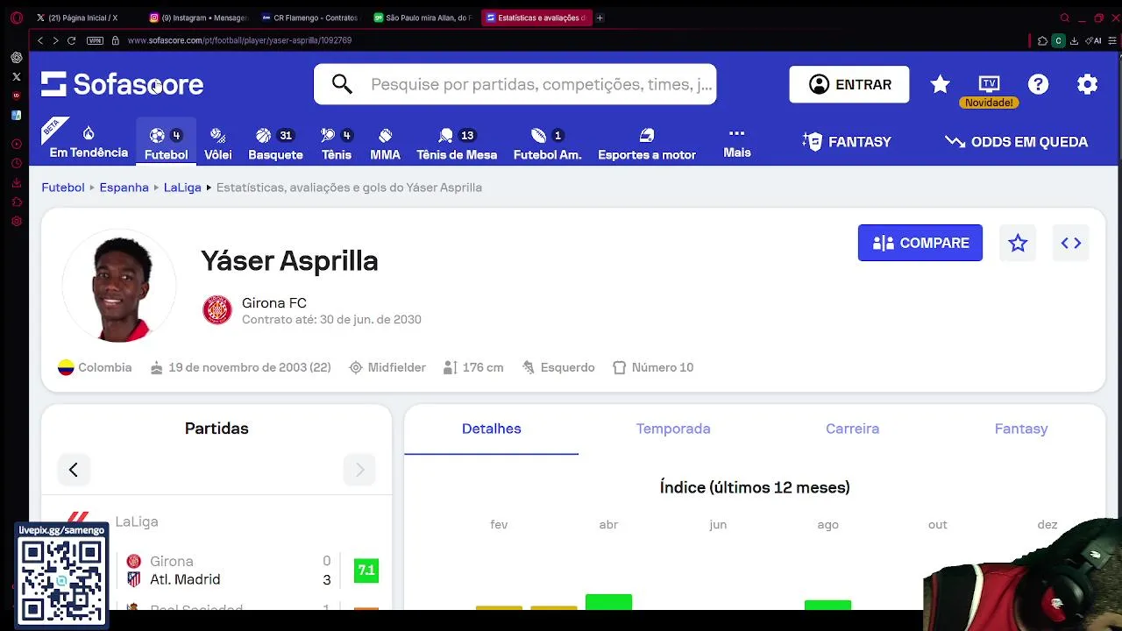Click the magnifier icon in search bar
Screen dimensions: 1122x631
pyautogui.click(x=342, y=84)
